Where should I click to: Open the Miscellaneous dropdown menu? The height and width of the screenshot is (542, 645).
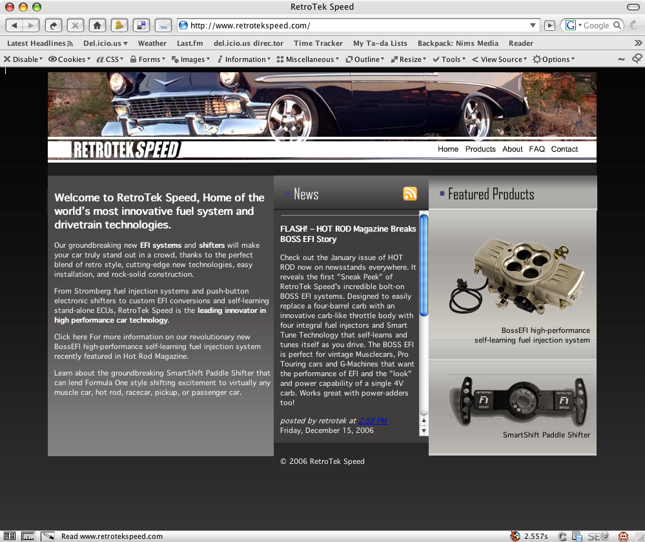coord(308,59)
